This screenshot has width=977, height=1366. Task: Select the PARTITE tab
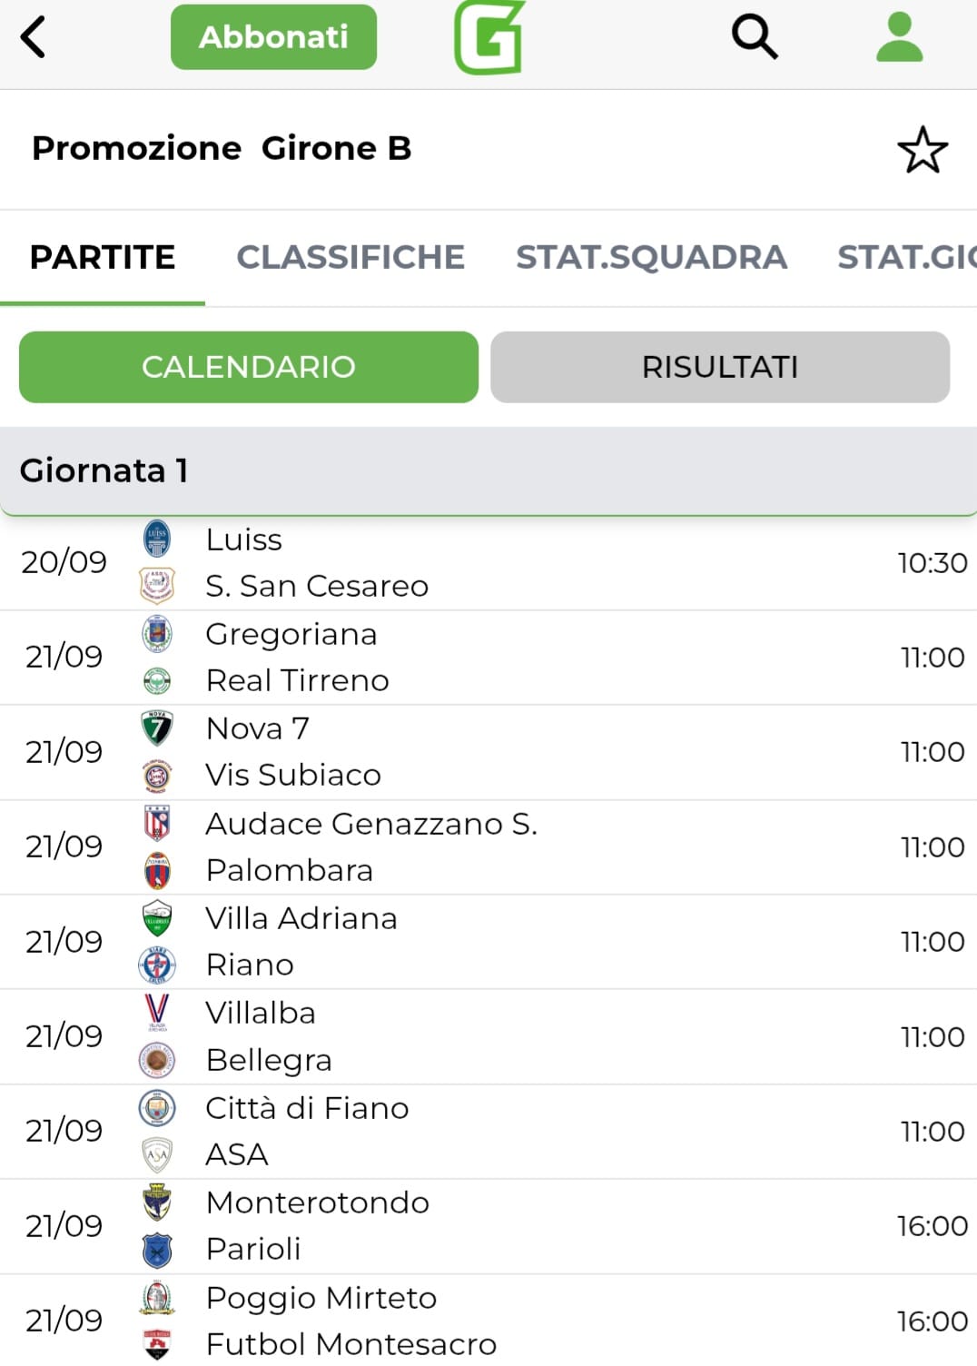click(x=103, y=257)
